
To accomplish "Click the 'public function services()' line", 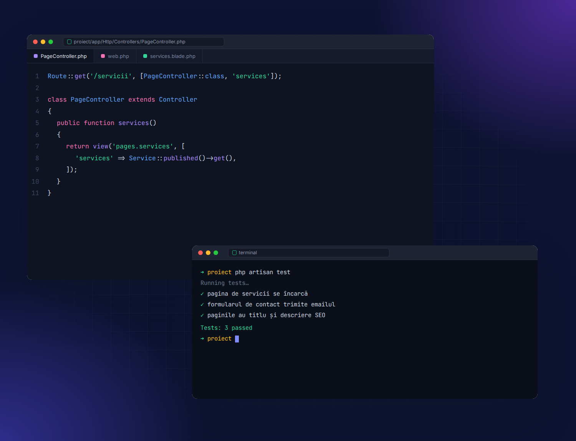I will click(x=106, y=123).
